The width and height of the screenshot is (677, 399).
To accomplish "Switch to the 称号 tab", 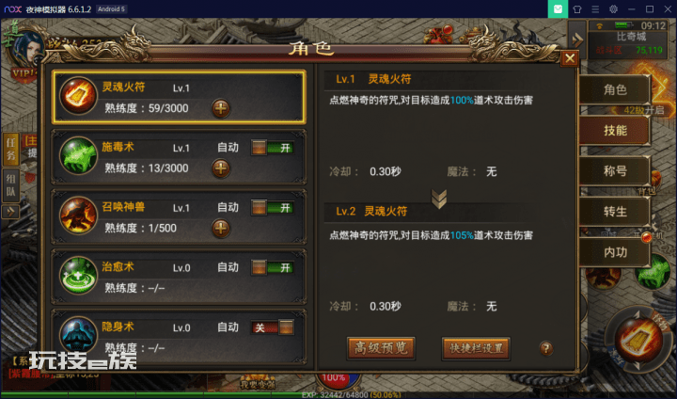I will click(x=615, y=171).
